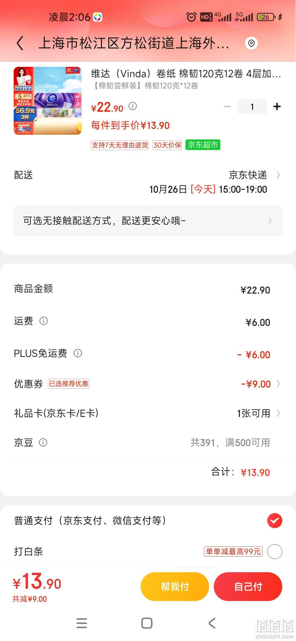Open the Android recent-apps menu icon
Viewport: 296px width, 641px height.
(x=82, y=623)
